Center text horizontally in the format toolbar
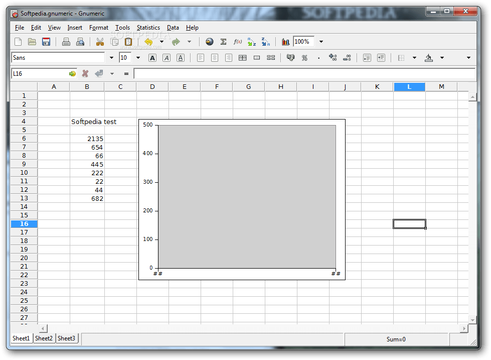The width and height of the screenshot is (491, 360). click(x=215, y=58)
